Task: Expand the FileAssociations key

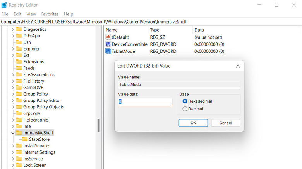Action: click(x=13, y=75)
